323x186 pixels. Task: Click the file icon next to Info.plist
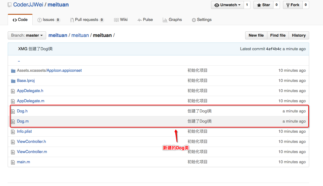coord(13,132)
